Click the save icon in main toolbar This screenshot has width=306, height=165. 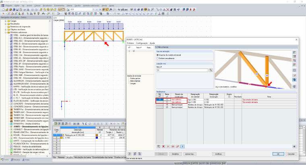click(17, 10)
